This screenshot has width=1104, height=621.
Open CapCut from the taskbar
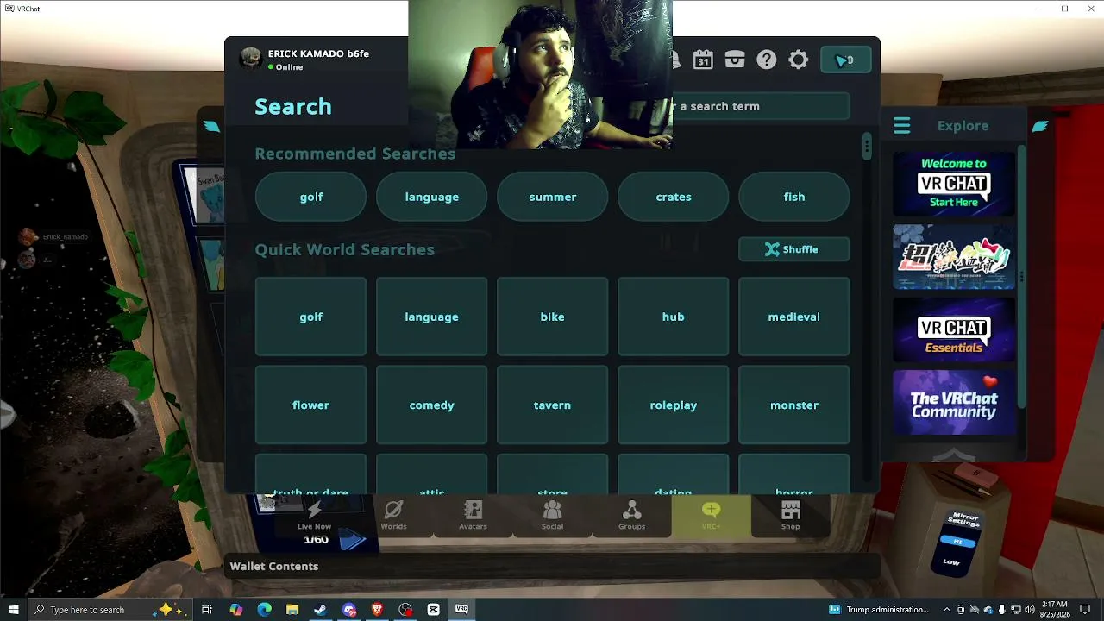434,610
